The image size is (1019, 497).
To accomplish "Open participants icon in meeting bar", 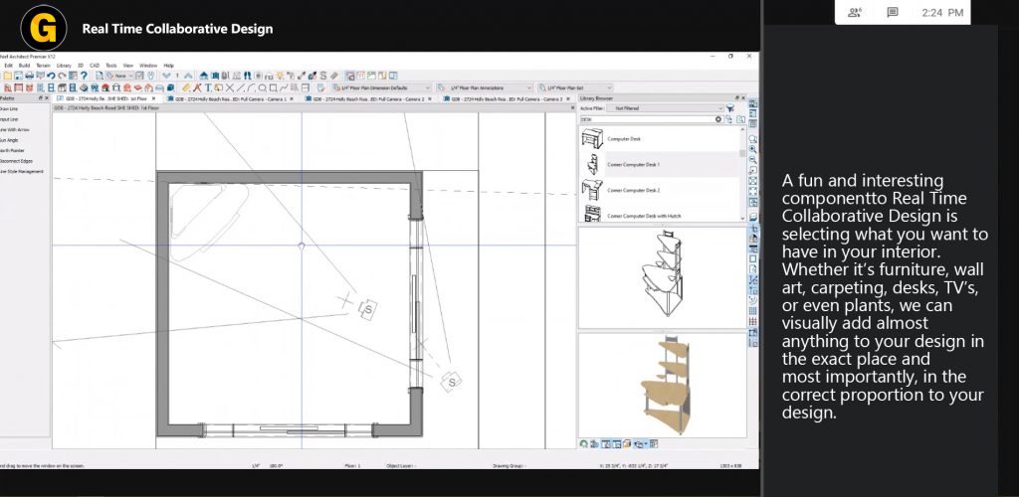I will point(855,12).
